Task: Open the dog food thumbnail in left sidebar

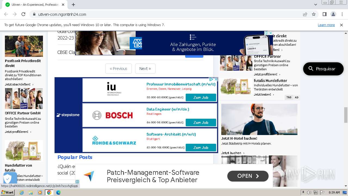Action: pos(24,151)
